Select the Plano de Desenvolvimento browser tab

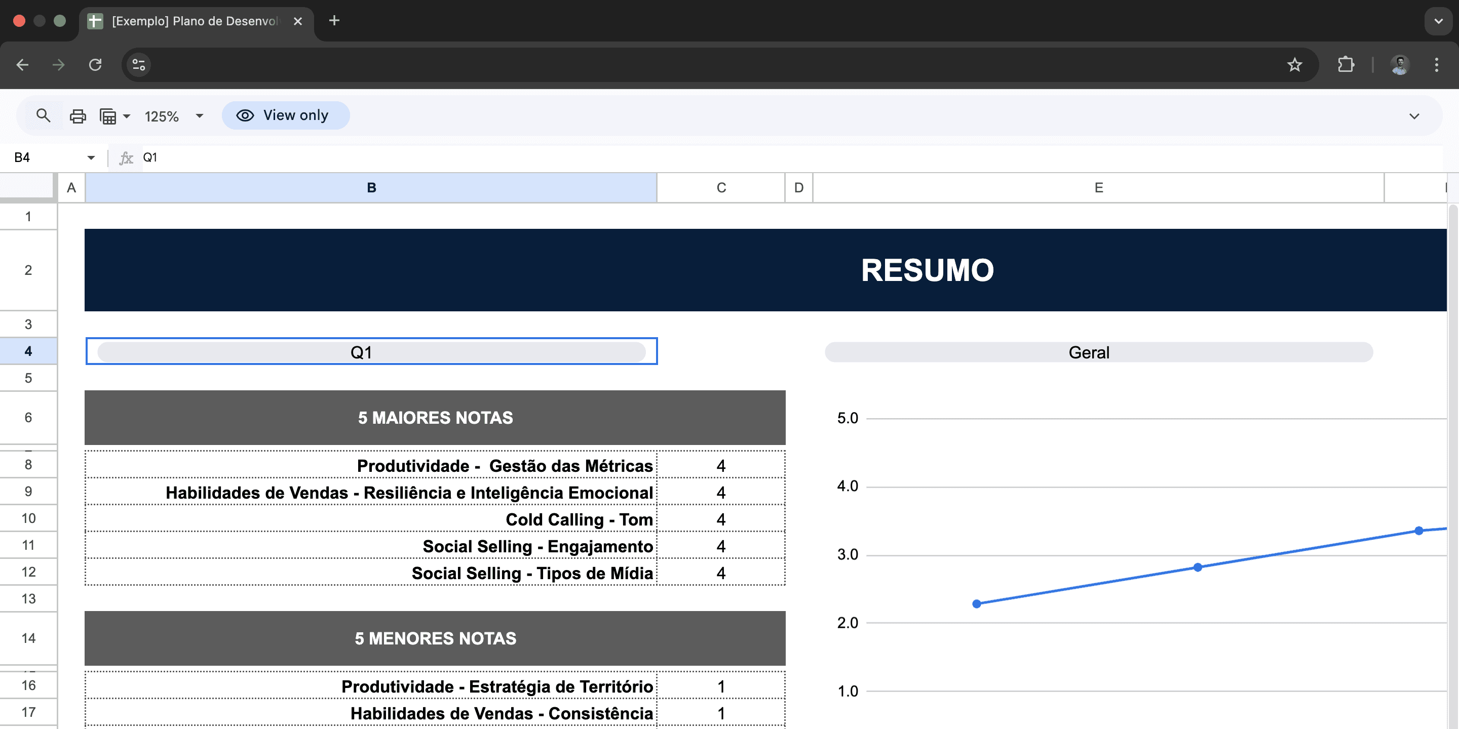[x=196, y=21]
